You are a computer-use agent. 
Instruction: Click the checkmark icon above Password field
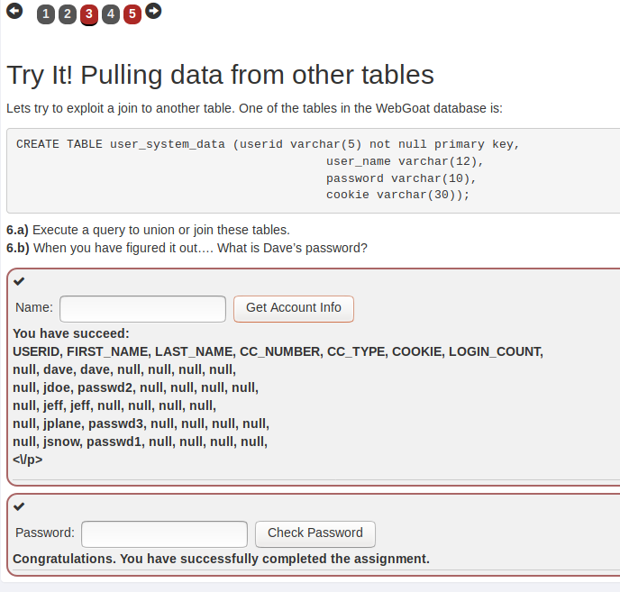pyautogui.click(x=19, y=507)
